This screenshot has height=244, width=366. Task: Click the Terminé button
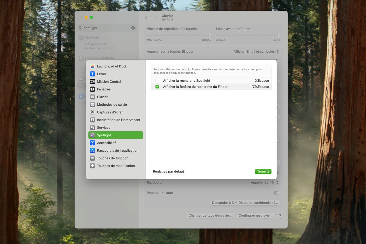coord(263,171)
